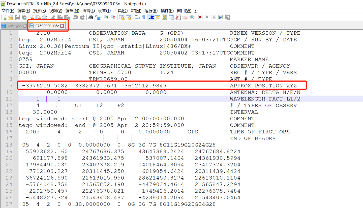Open the 搜索(S) menu
Screen dimensions: 363x208
click(x=40, y=11)
